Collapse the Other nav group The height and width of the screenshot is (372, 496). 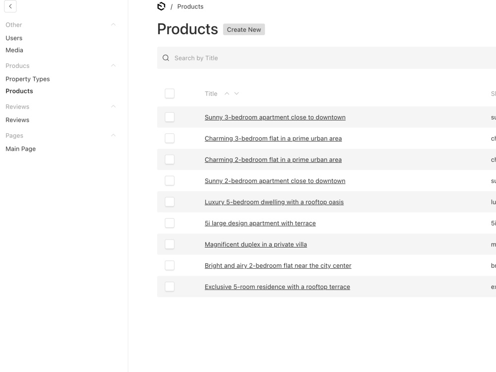coord(113,25)
